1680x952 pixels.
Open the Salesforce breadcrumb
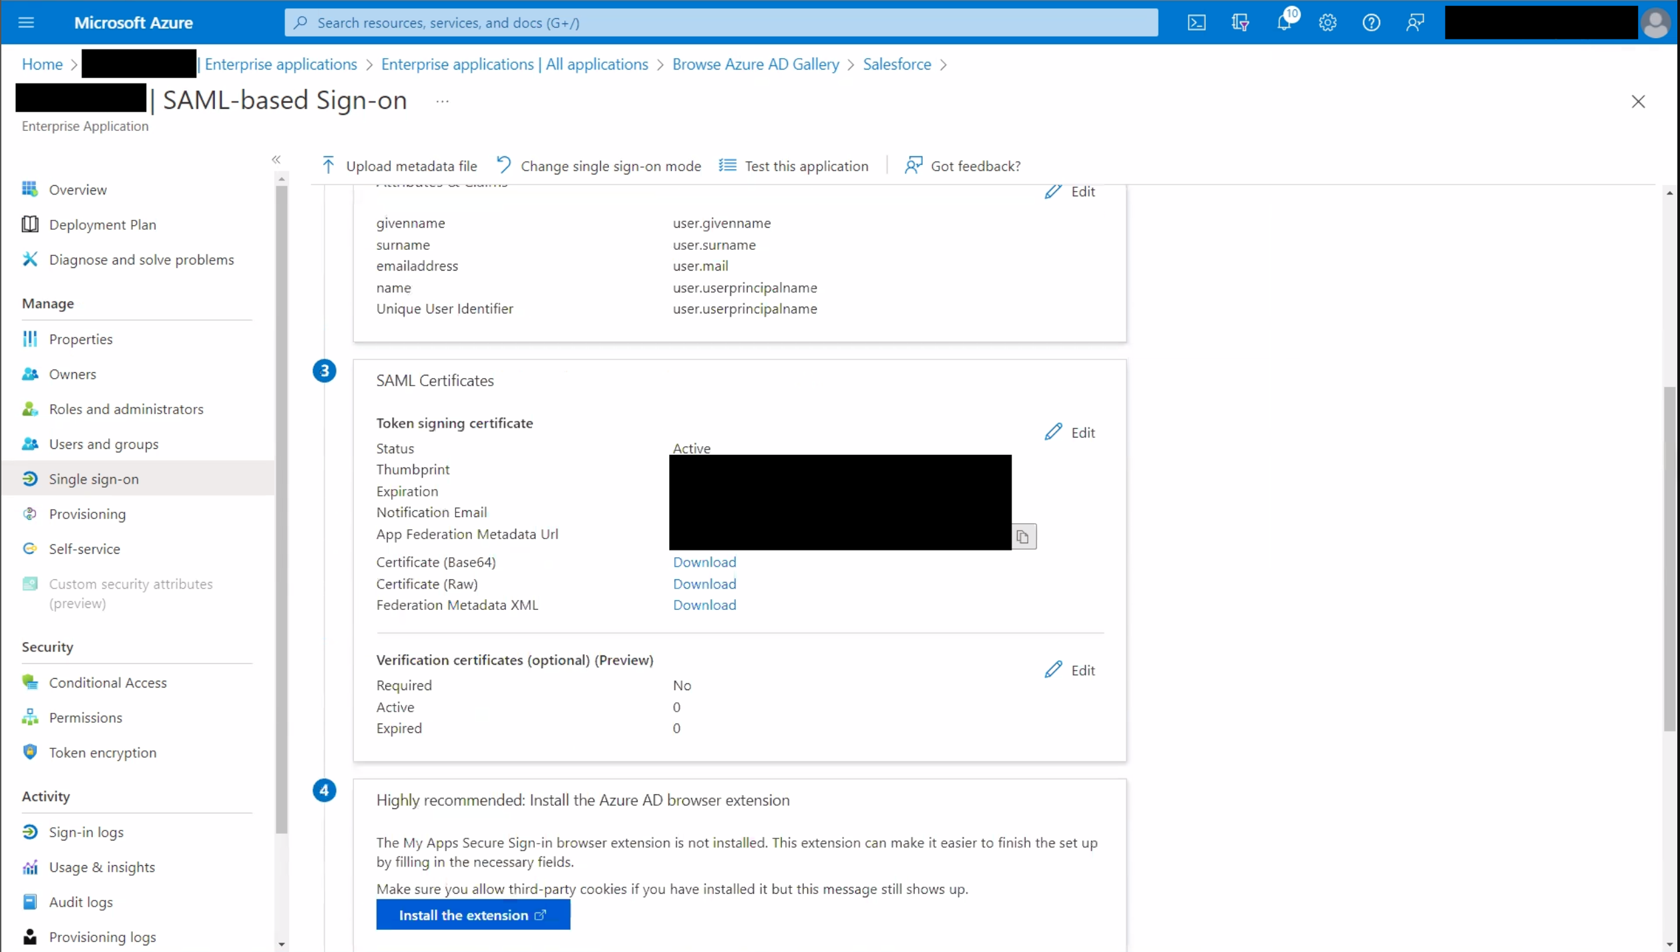coord(897,64)
